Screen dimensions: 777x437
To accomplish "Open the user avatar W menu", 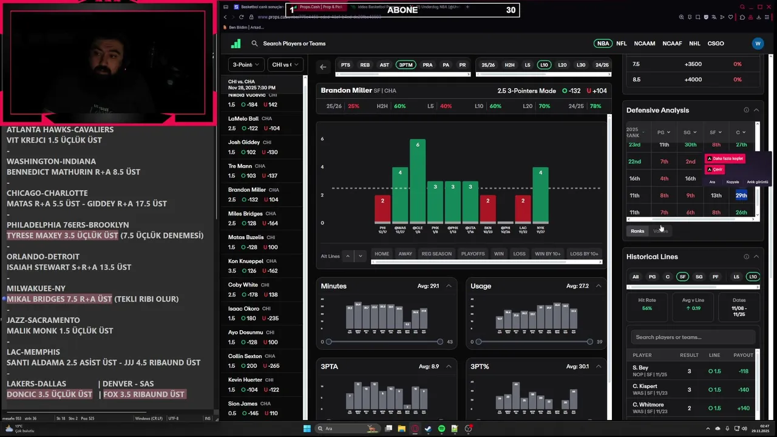I will (758, 44).
